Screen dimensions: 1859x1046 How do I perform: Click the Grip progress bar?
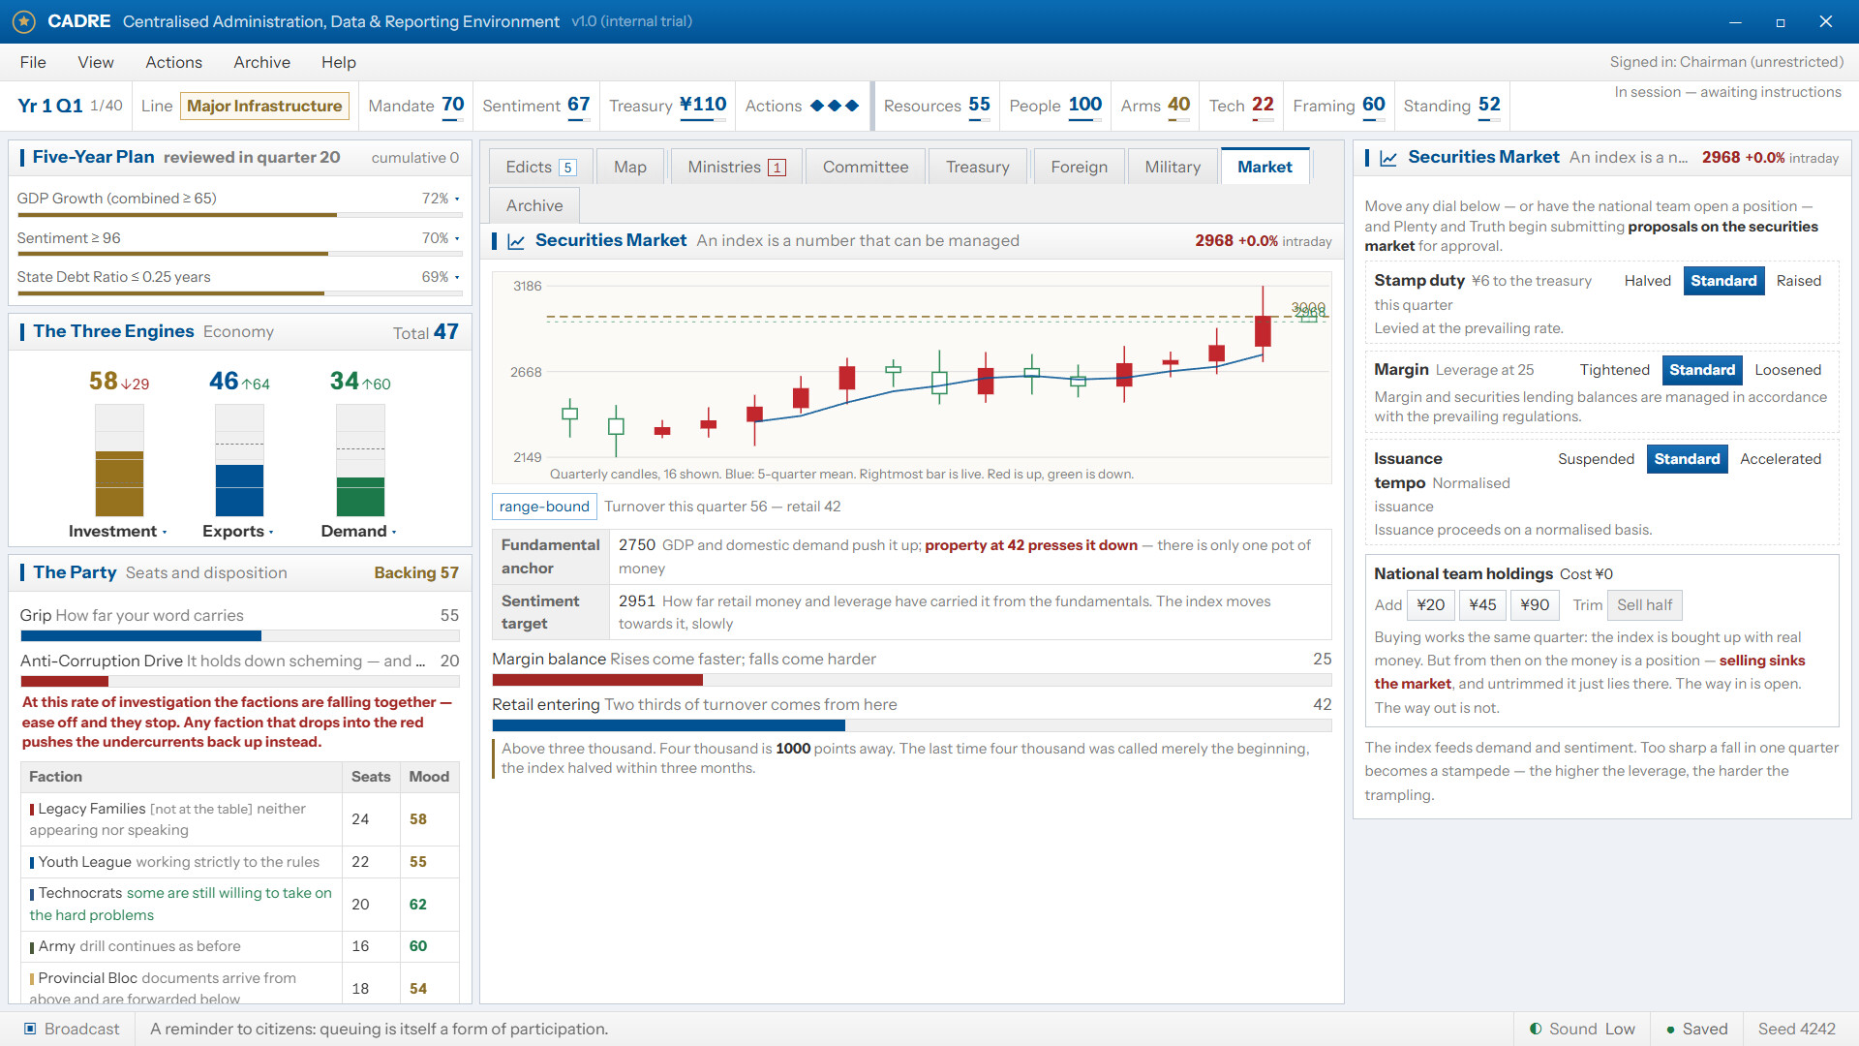[x=239, y=636]
